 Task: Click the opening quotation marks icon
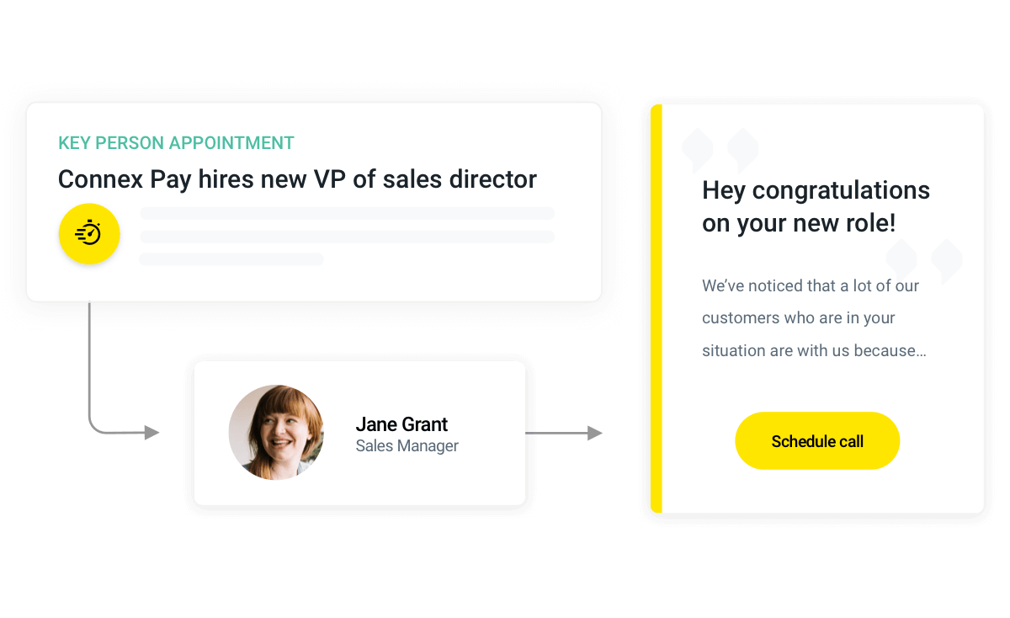(720, 150)
